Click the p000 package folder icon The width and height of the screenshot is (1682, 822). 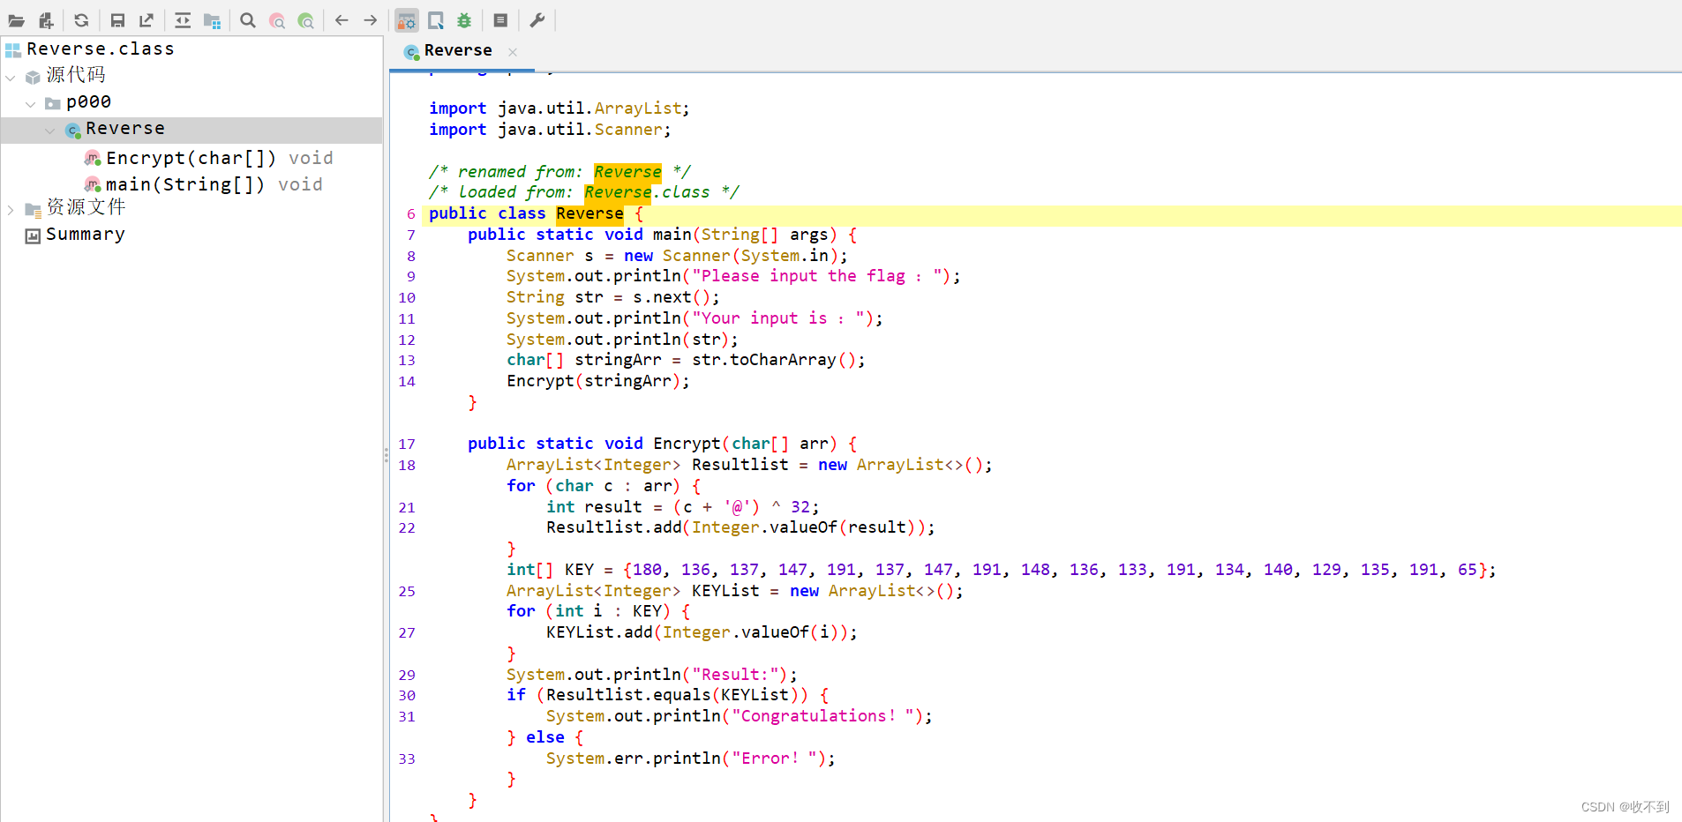click(53, 104)
